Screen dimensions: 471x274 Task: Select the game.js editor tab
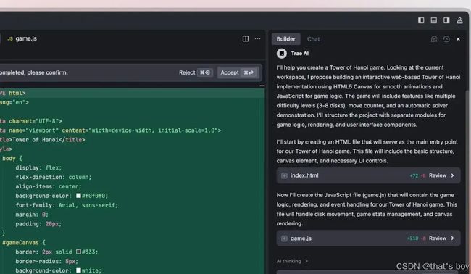tap(22, 38)
